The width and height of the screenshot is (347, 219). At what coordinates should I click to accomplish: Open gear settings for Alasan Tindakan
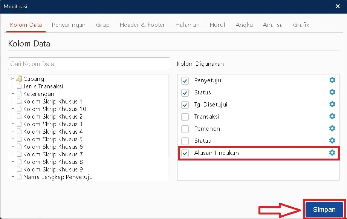(332, 153)
